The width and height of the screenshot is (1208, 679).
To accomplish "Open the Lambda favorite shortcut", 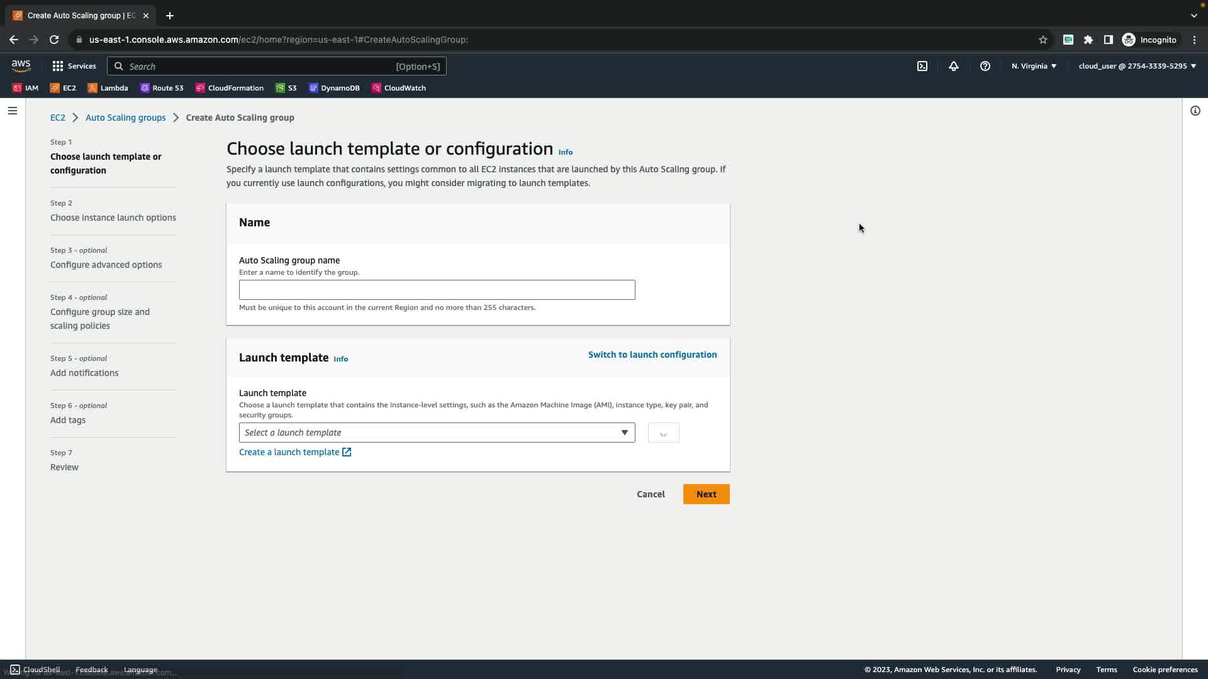I will pos(108,88).
